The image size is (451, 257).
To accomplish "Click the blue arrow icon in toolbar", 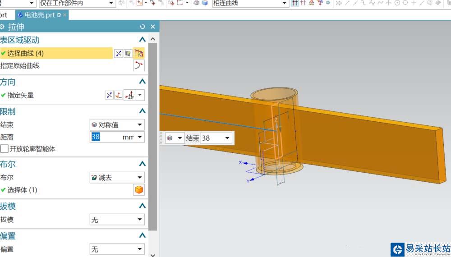I will click(328, 3).
